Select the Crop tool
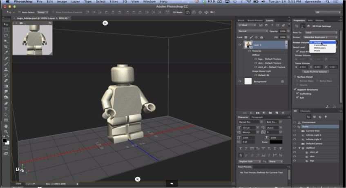Viewport: 346px width, 188px height. coord(6,47)
